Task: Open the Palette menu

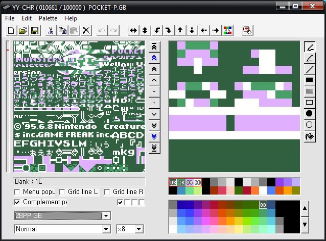Action: point(48,18)
